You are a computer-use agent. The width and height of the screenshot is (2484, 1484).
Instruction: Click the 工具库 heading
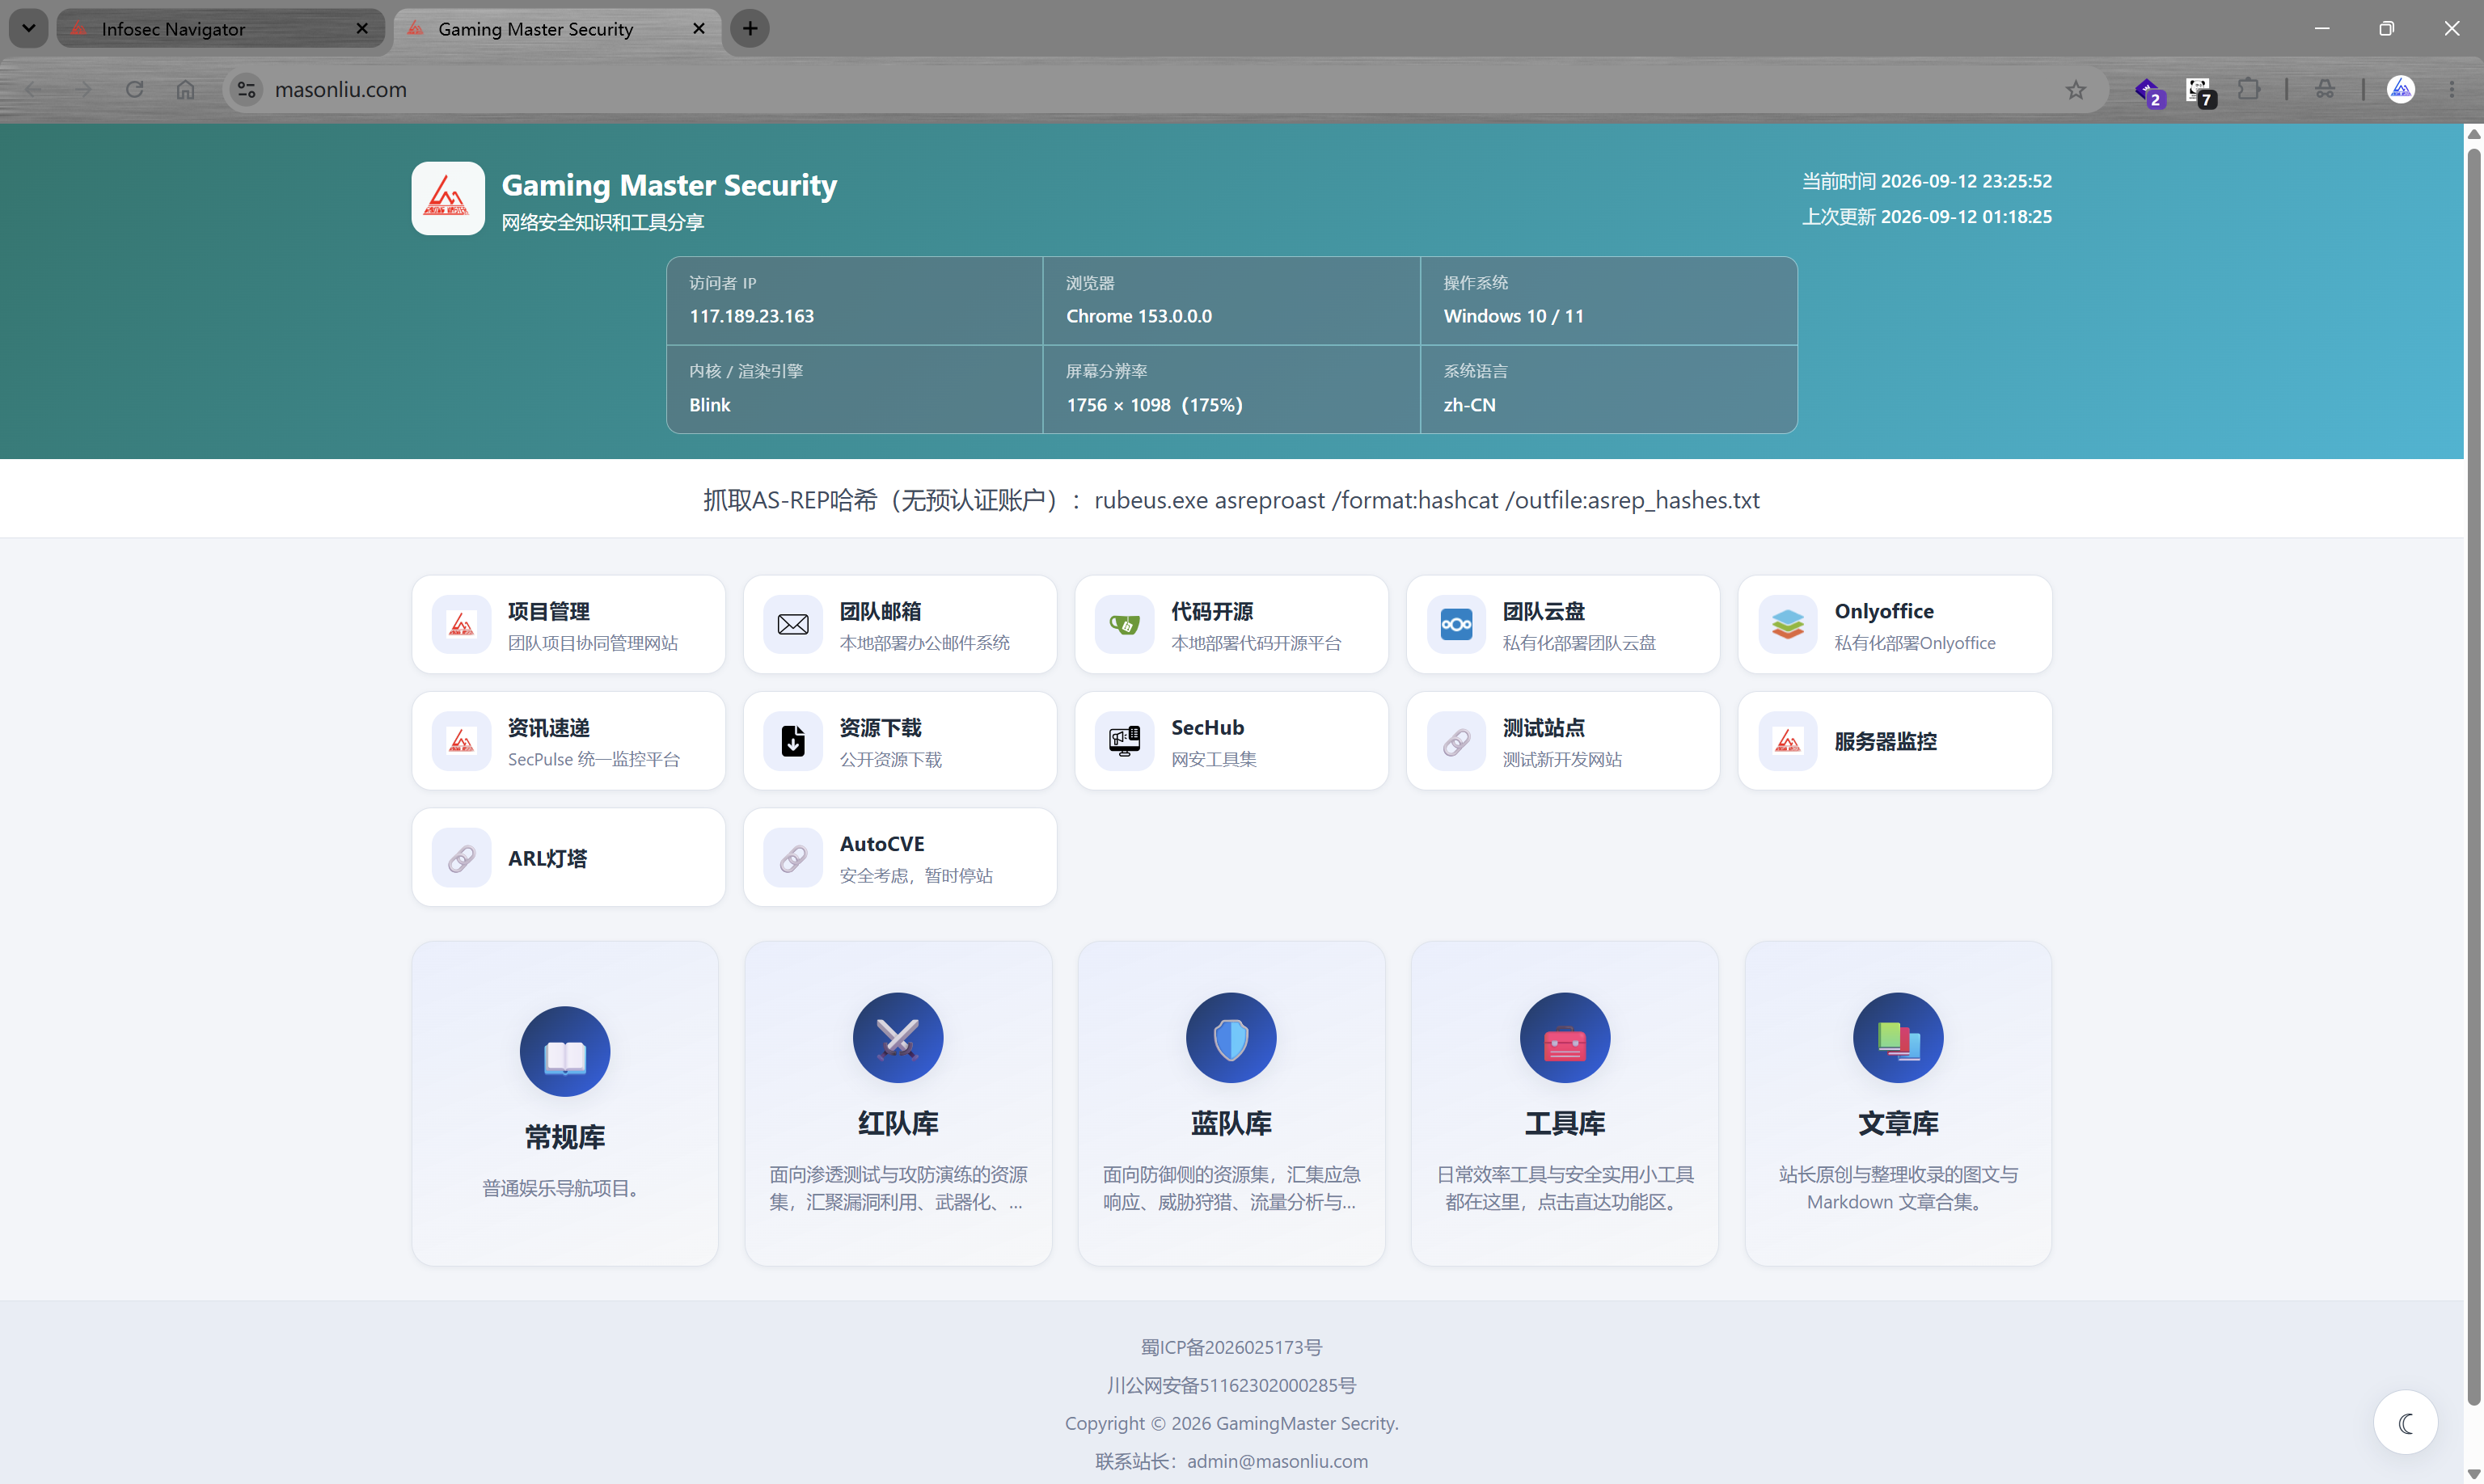tap(1565, 1124)
